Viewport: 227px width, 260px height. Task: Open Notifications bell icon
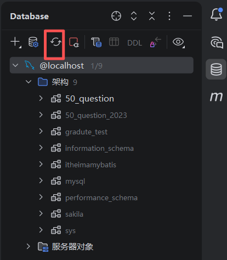point(217,14)
